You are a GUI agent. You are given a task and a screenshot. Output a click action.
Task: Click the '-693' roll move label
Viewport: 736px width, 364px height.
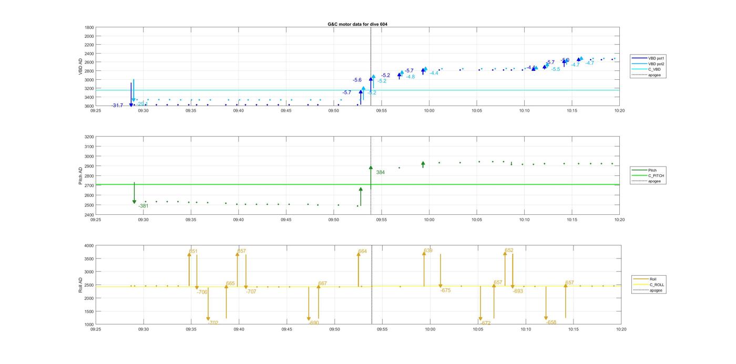coord(518,291)
